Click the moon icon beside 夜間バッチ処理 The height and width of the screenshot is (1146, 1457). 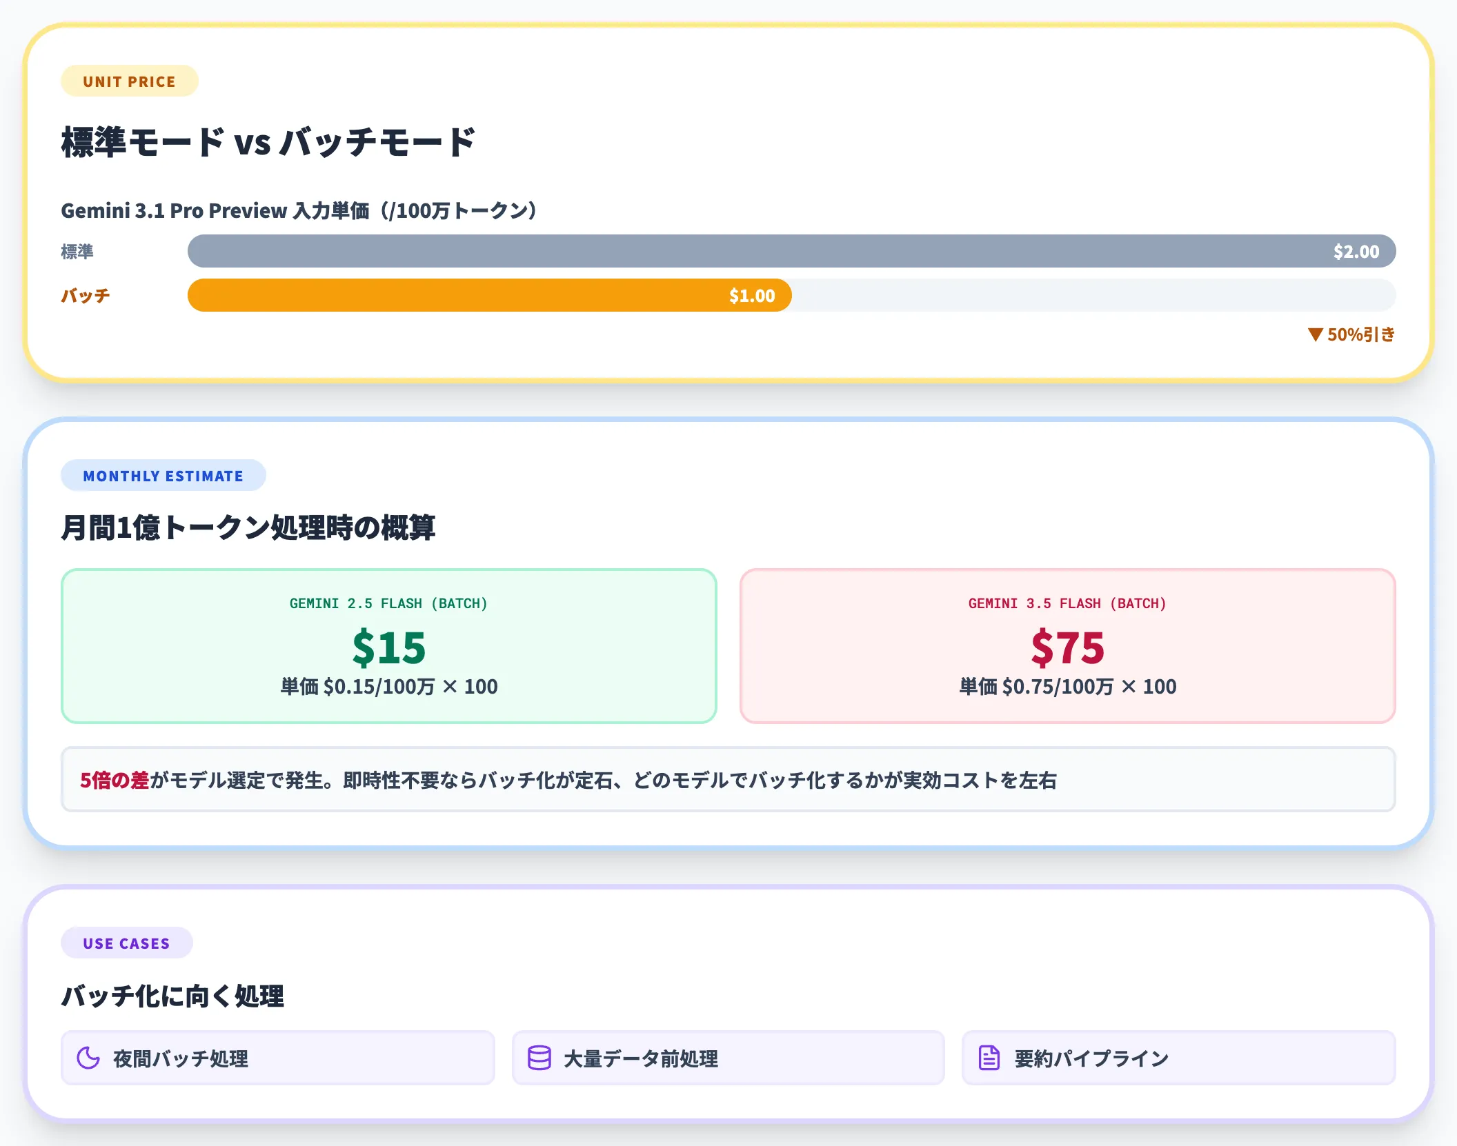88,1058
